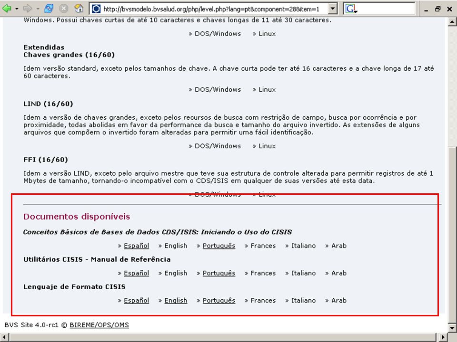The width and height of the screenshot is (457, 342).
Task: Open Español link for Utilitários CISIS manual
Action: click(x=137, y=274)
